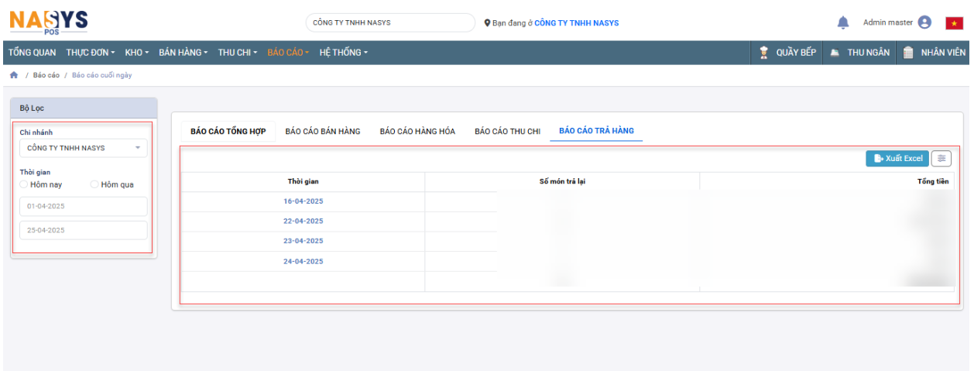Go to home via breadcrumb house icon

13,75
